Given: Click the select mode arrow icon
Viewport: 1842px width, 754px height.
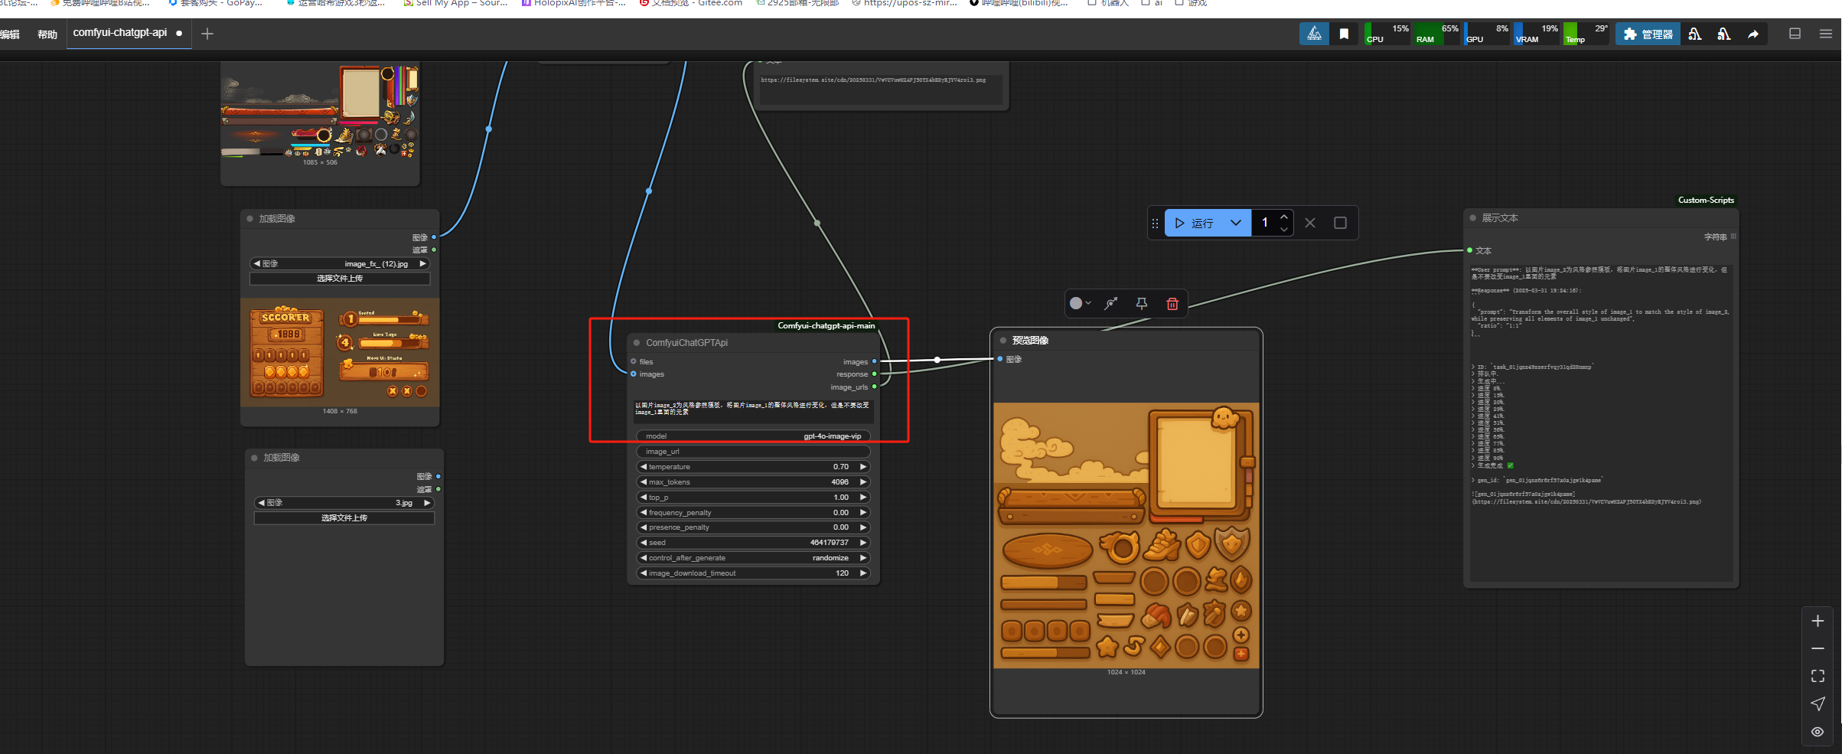Looking at the screenshot, I should point(1818,704).
